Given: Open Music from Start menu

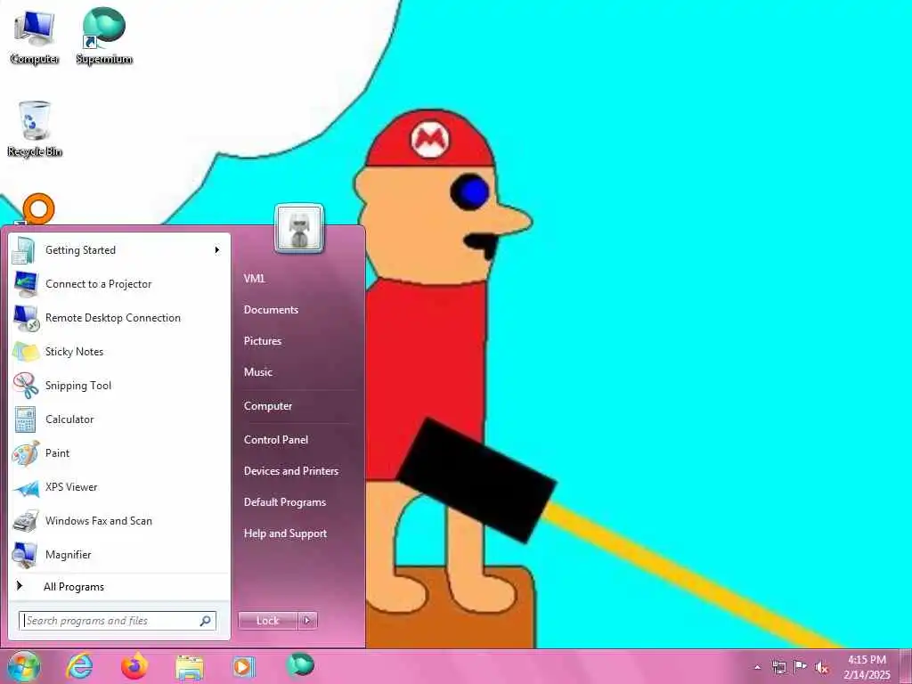Looking at the screenshot, I should 257,372.
